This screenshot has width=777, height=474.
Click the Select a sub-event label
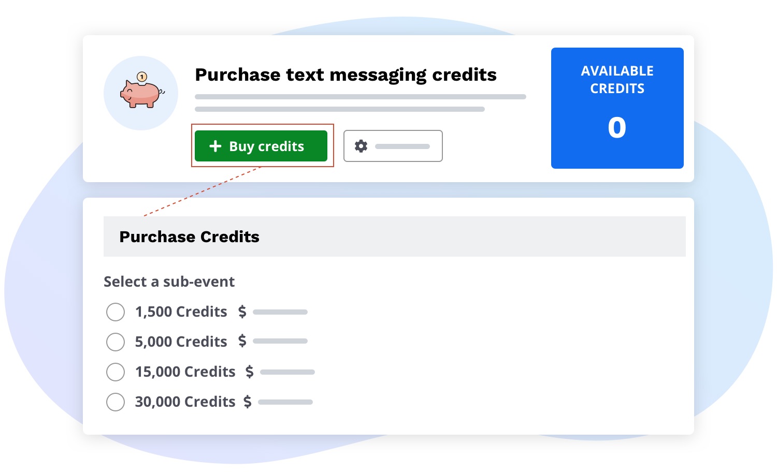[169, 282]
